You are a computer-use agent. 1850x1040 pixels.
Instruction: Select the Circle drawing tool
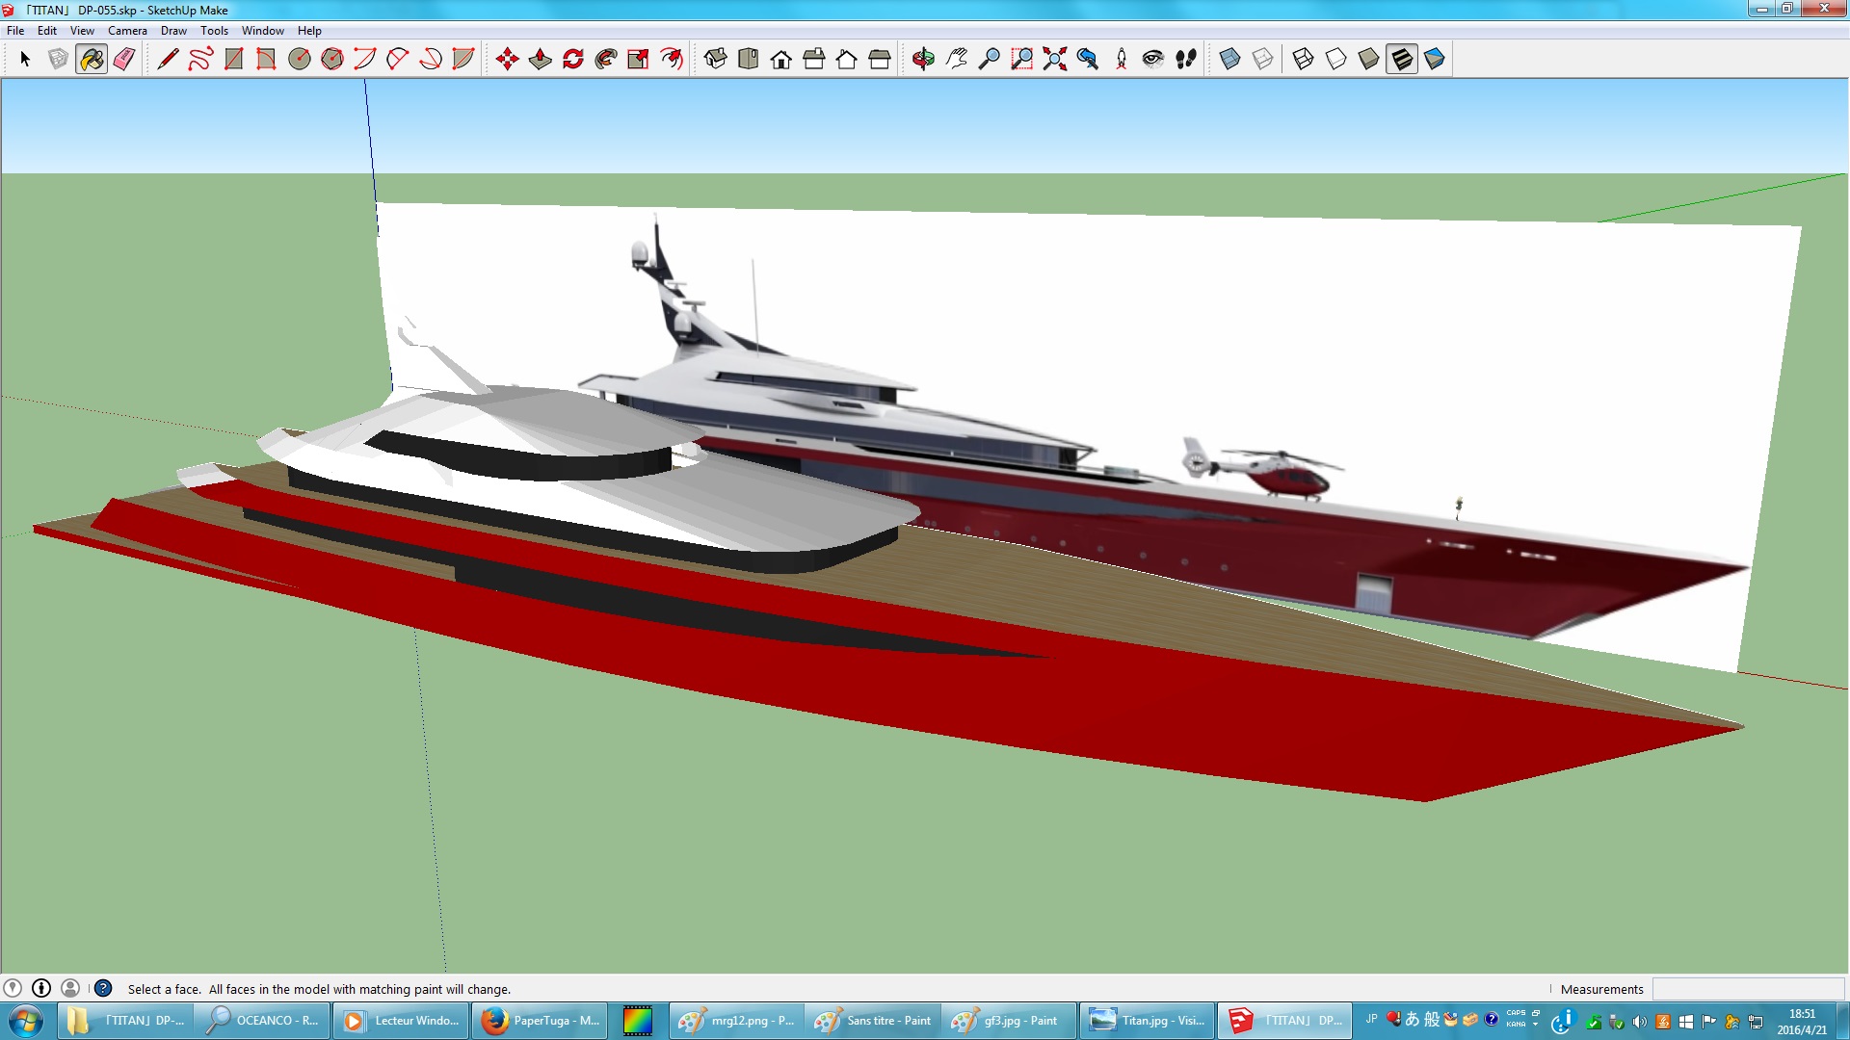pyautogui.click(x=300, y=60)
